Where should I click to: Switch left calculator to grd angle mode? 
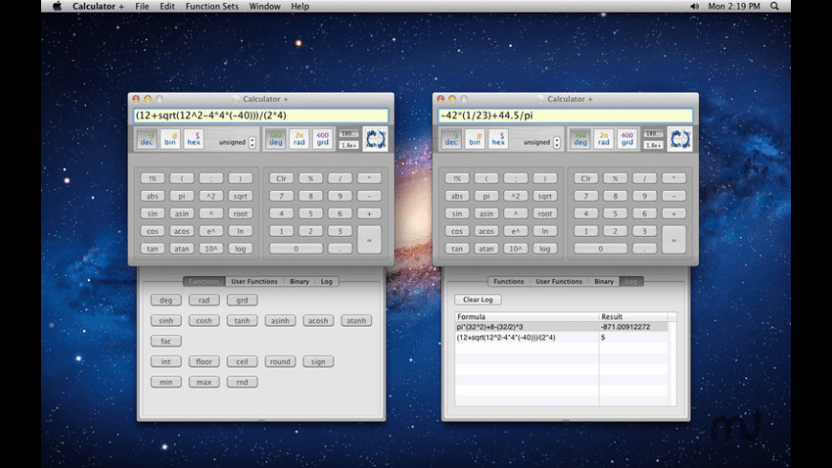tap(322, 138)
